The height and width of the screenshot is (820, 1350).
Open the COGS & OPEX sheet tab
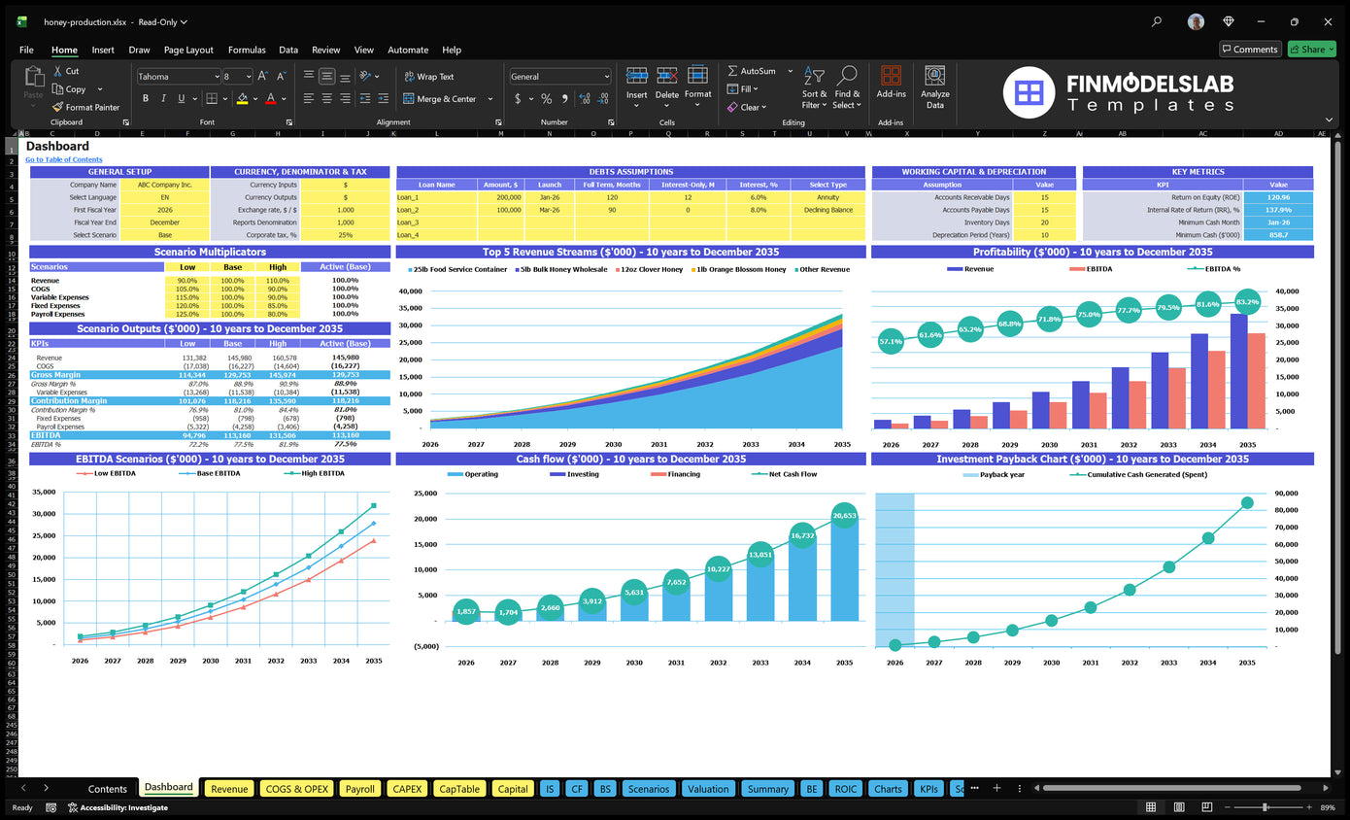pos(296,789)
